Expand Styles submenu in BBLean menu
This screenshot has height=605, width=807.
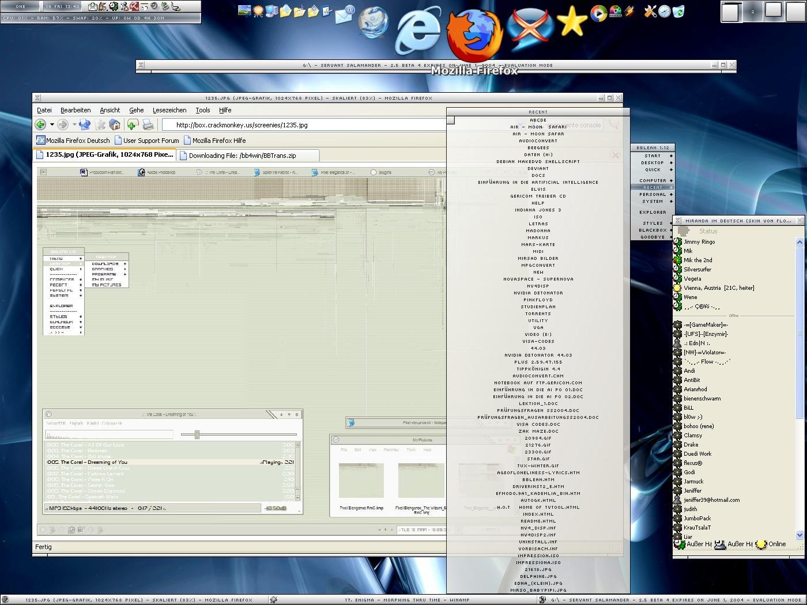point(652,223)
